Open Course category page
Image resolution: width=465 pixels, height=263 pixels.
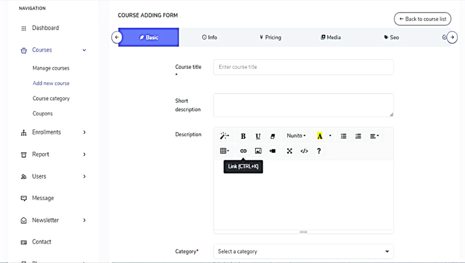point(51,98)
